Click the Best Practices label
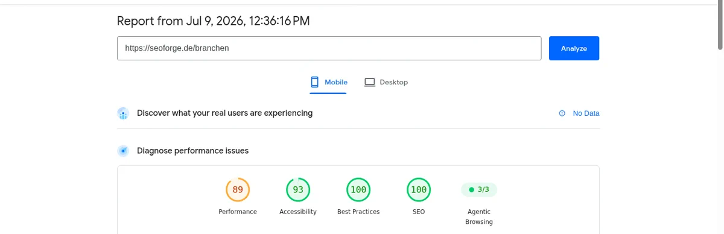724x234 pixels. coord(358,212)
